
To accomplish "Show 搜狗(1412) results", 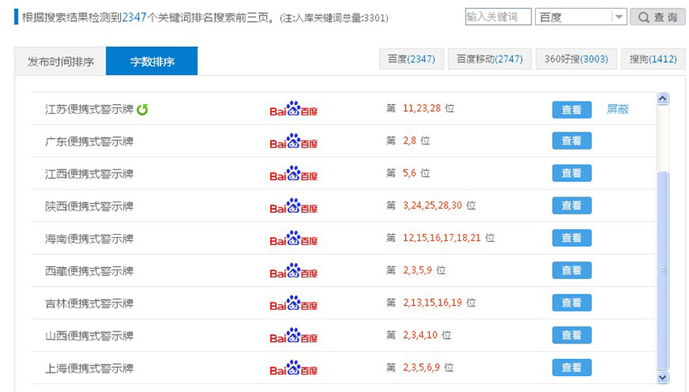I will pyautogui.click(x=653, y=59).
